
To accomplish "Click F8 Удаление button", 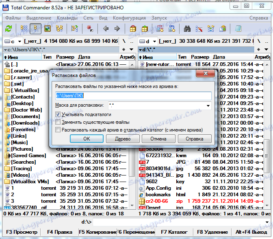I will click(212, 232).
